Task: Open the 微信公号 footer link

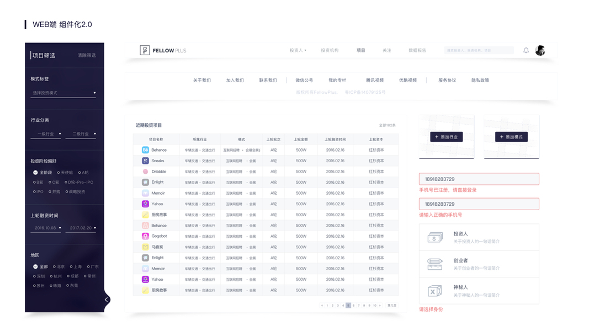Action: 304,81
